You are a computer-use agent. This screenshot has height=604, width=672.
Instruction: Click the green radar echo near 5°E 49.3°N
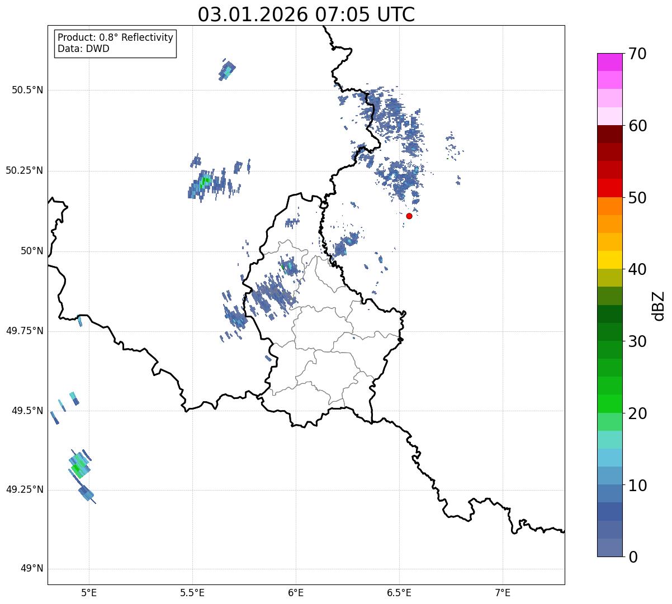(x=79, y=466)
